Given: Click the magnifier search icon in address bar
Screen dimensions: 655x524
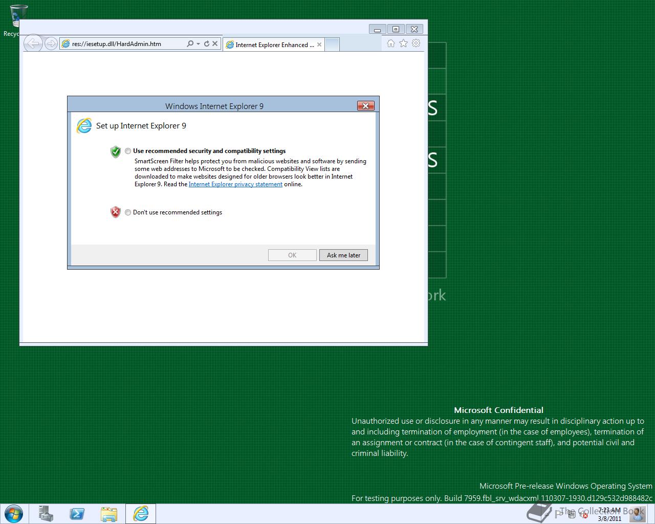Looking at the screenshot, I should click(x=190, y=44).
